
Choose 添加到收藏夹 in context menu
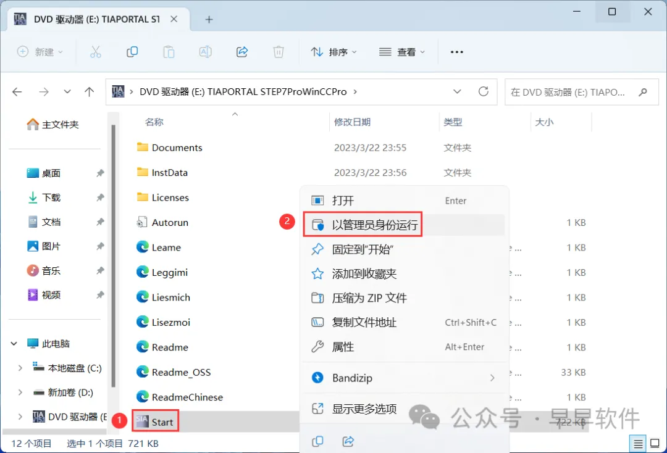(404, 273)
